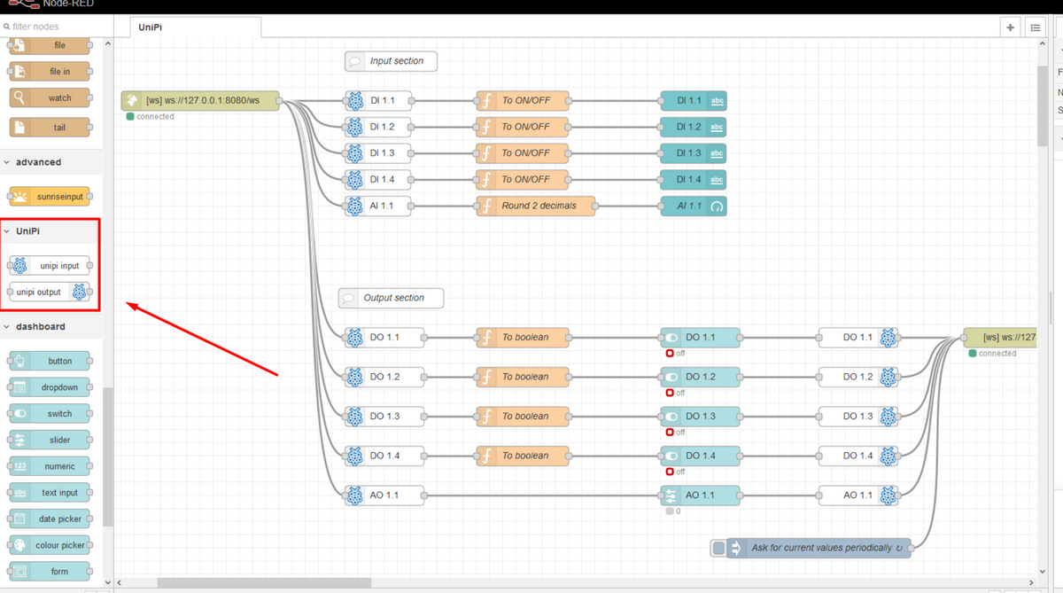Select the DI 1.3 unipi input node
The width and height of the screenshot is (1063, 593).
click(x=378, y=153)
